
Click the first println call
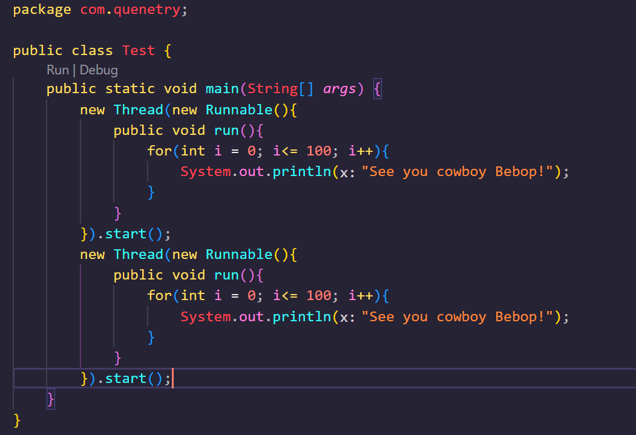pyautogui.click(x=302, y=171)
